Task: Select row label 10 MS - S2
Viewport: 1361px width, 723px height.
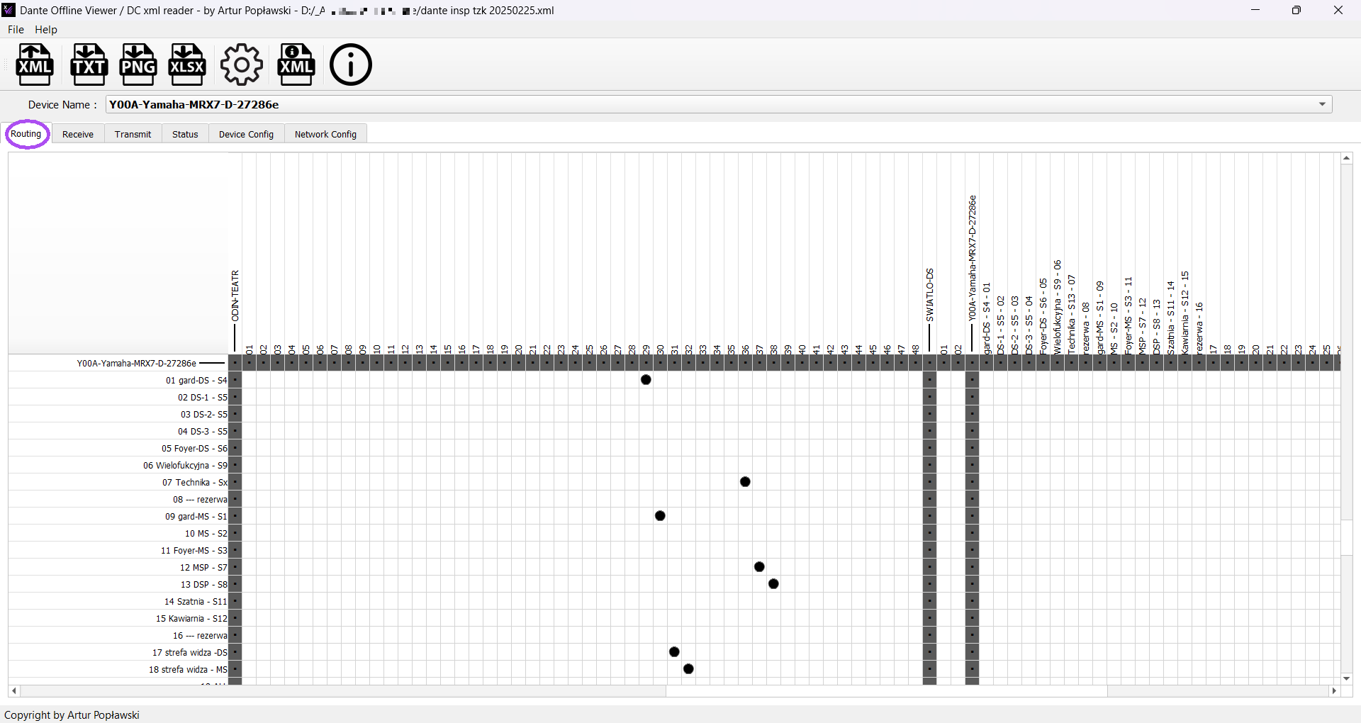Action: (206, 534)
